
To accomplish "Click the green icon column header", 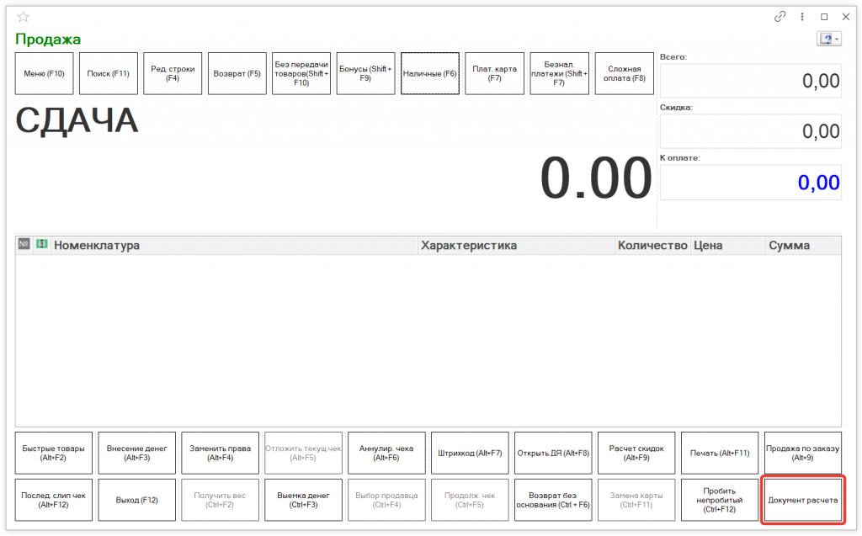I will pos(41,245).
